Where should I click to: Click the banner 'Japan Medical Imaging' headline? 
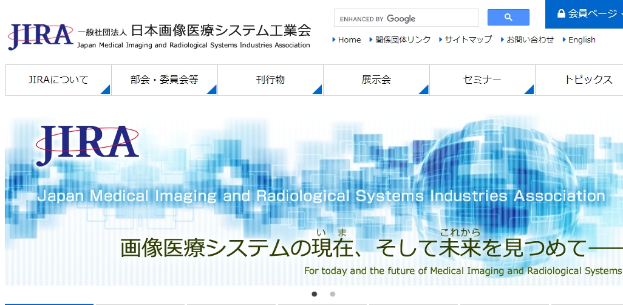321,196
